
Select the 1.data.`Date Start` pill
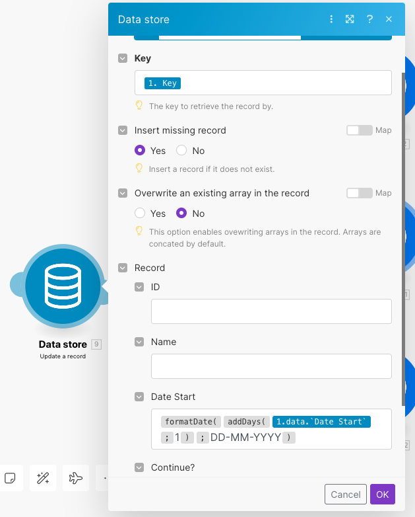[x=321, y=422]
